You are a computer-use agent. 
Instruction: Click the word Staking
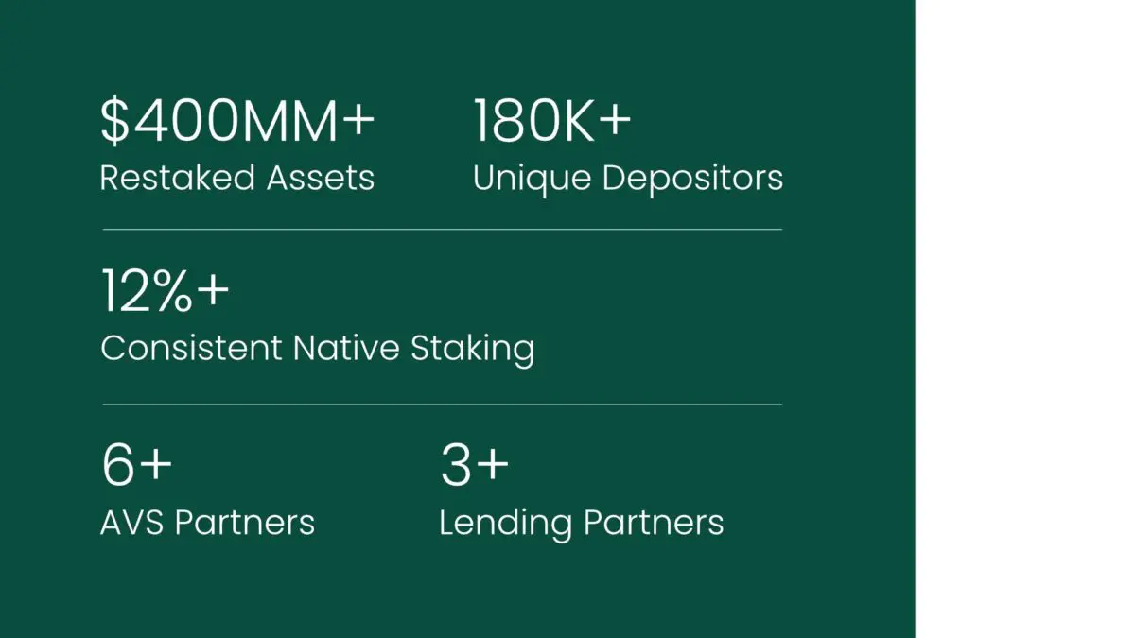[x=472, y=350]
